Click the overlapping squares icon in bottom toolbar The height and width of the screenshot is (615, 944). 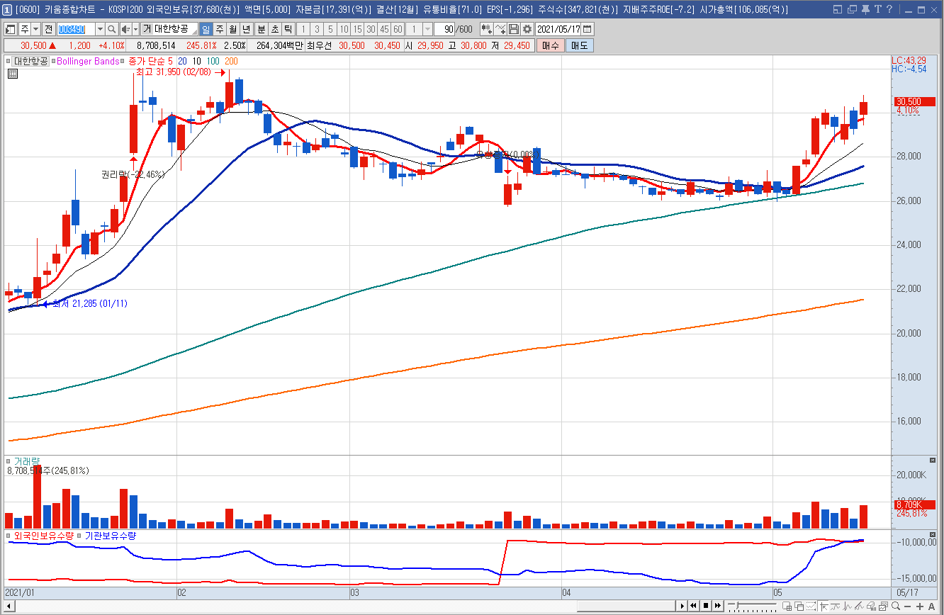(799, 606)
